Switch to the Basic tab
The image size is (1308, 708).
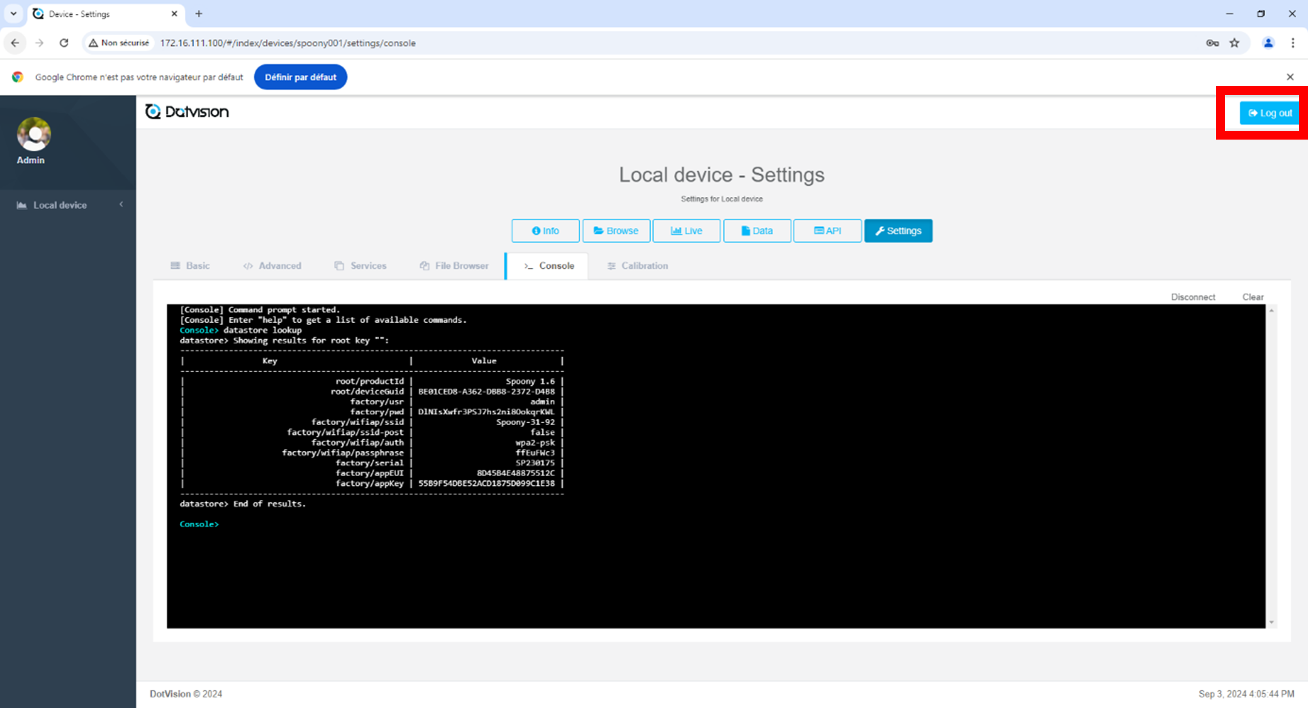pyautogui.click(x=190, y=266)
